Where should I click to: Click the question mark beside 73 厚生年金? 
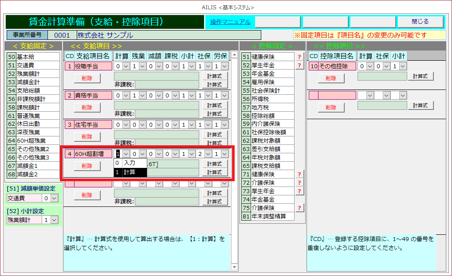(x=299, y=191)
